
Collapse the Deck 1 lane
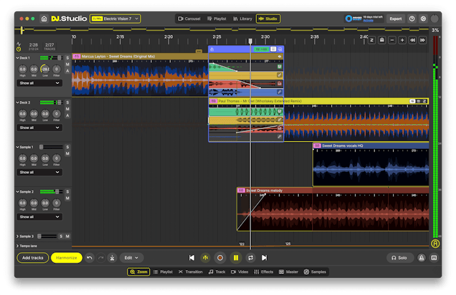click(18, 58)
